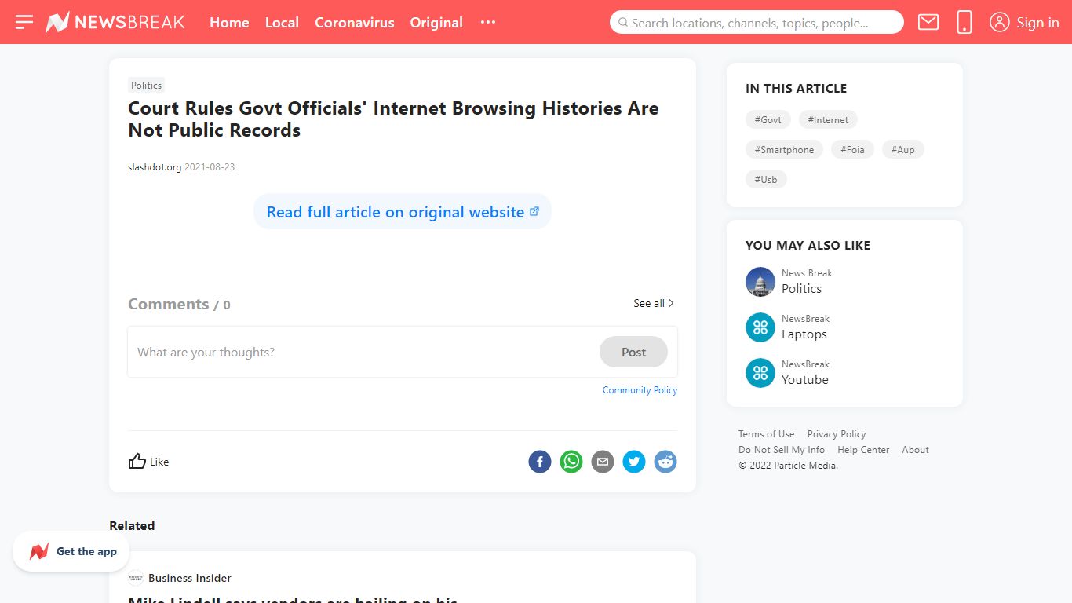This screenshot has width=1072, height=603.
Task: Click the search magnifier icon
Action: [x=623, y=23]
